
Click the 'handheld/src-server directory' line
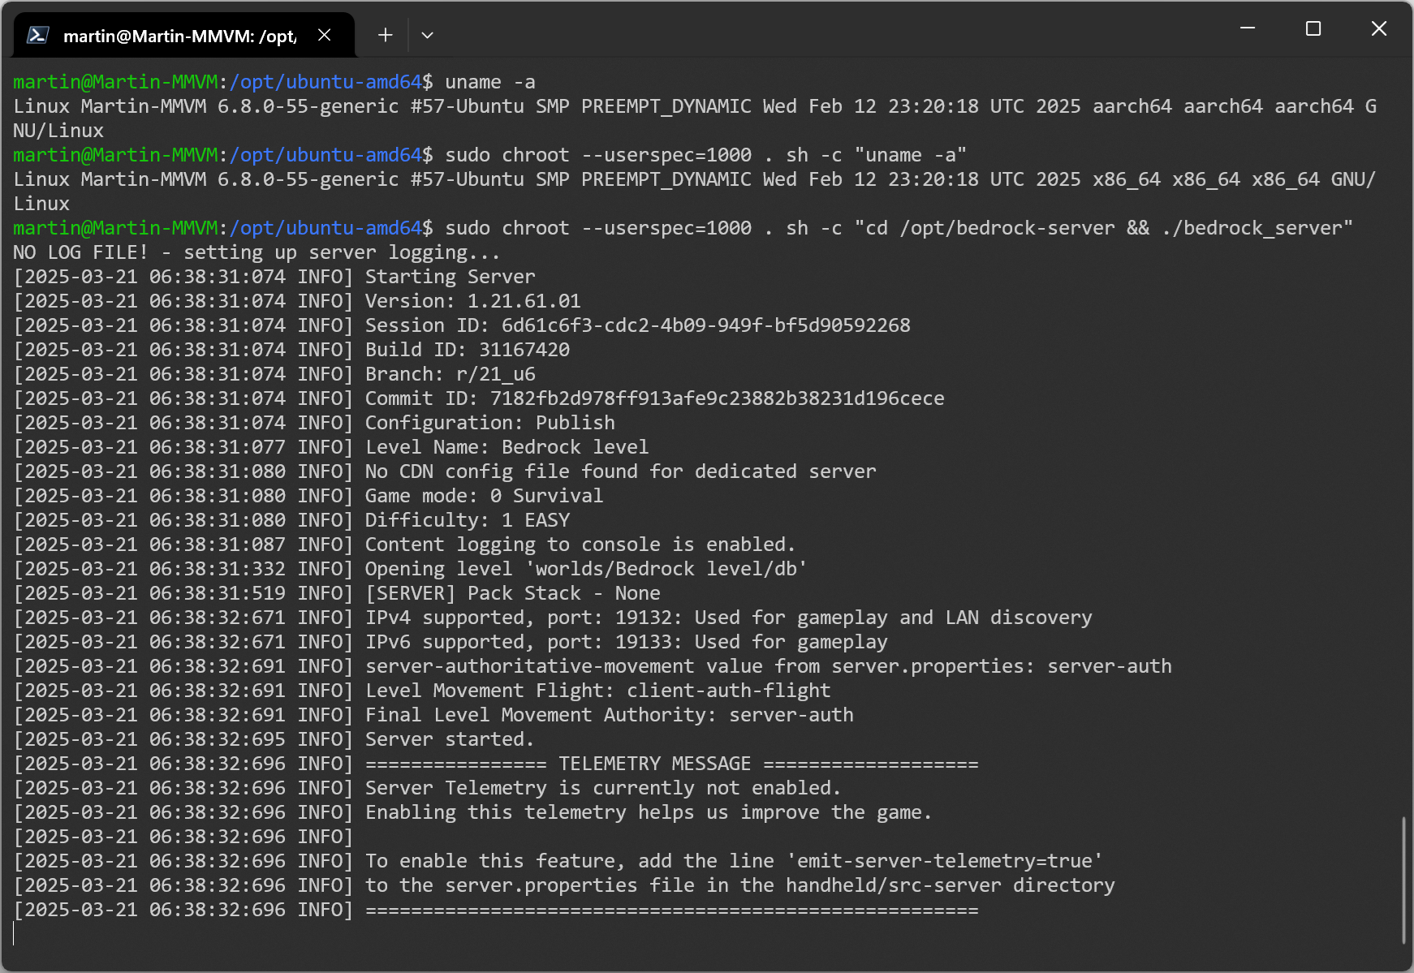click(740, 885)
